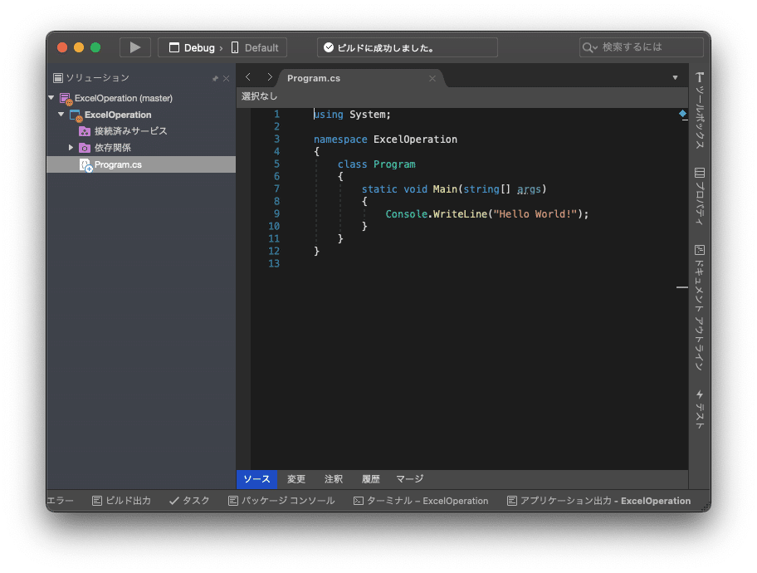Image resolution: width=757 pixels, height=573 pixels.
Task: Open the ターミナル – ExcelOperation pad
Action: [421, 501]
